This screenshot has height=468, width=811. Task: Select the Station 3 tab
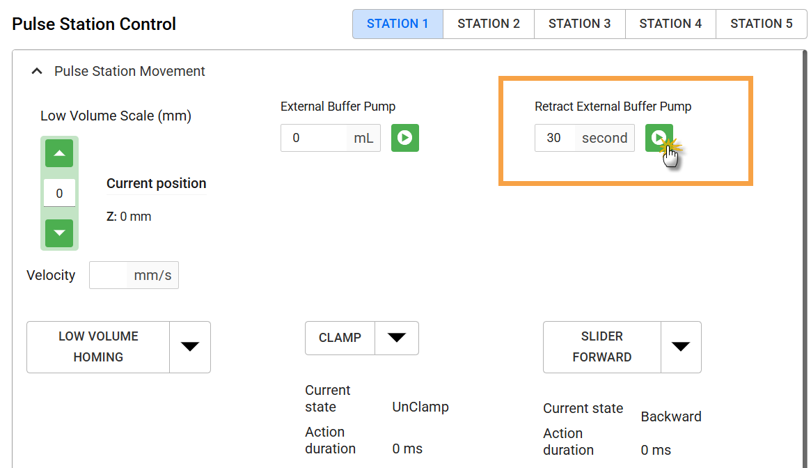pyautogui.click(x=579, y=24)
